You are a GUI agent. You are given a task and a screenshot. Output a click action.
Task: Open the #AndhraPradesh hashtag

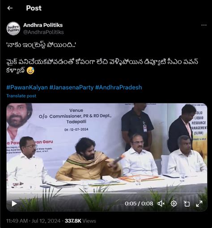119,87
